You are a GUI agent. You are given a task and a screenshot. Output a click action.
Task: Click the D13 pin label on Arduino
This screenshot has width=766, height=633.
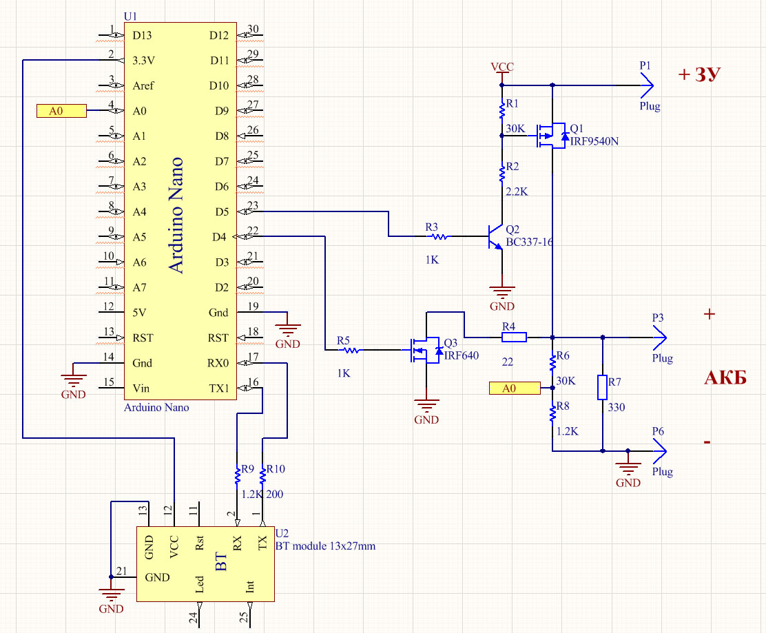pos(142,35)
